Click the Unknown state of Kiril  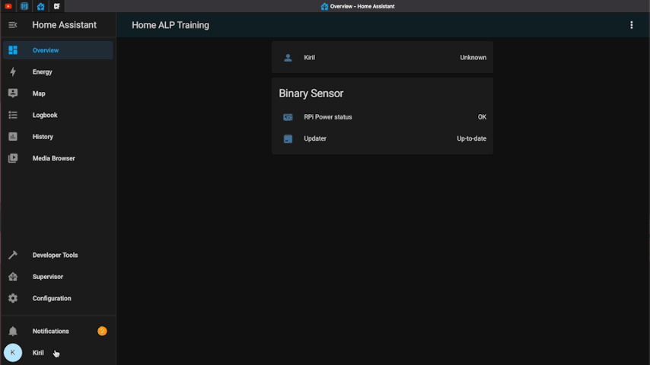(473, 58)
